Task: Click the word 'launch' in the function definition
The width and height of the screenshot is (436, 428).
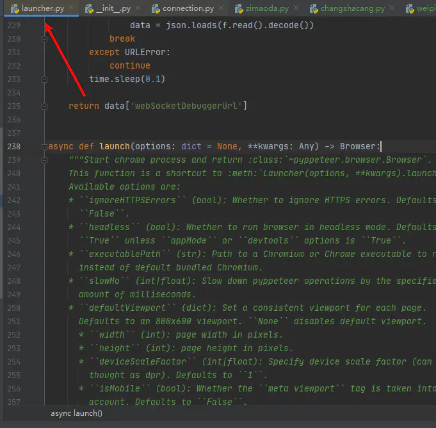Action: 115,146
